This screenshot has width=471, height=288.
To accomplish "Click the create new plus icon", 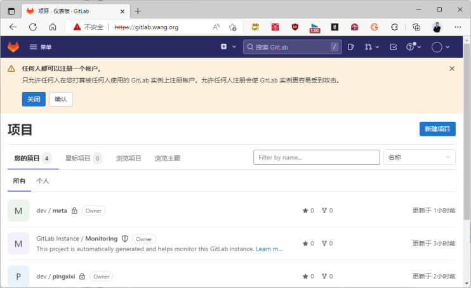I will coord(224,46).
